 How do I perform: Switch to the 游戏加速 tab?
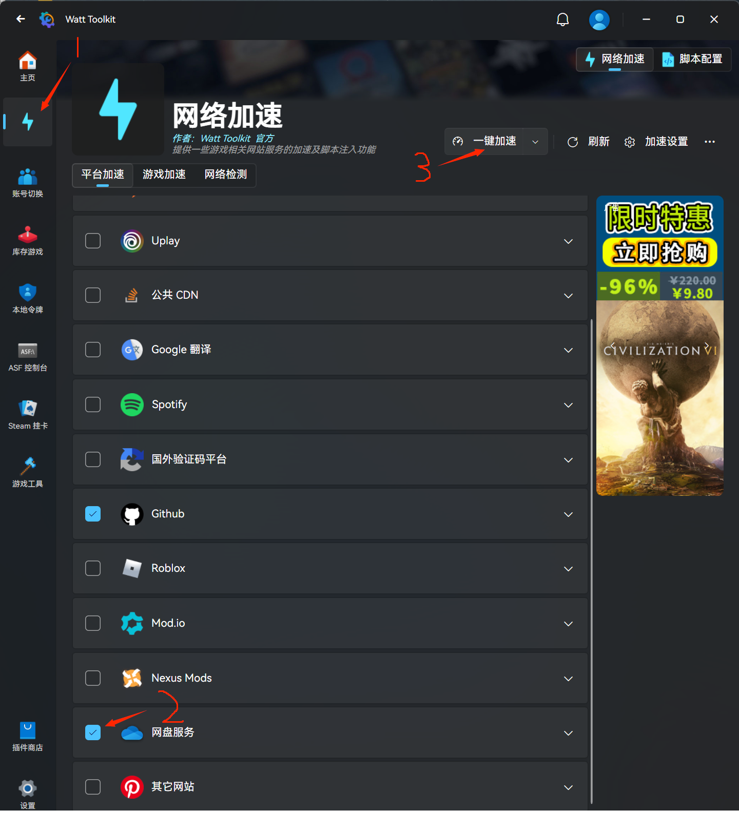point(164,175)
